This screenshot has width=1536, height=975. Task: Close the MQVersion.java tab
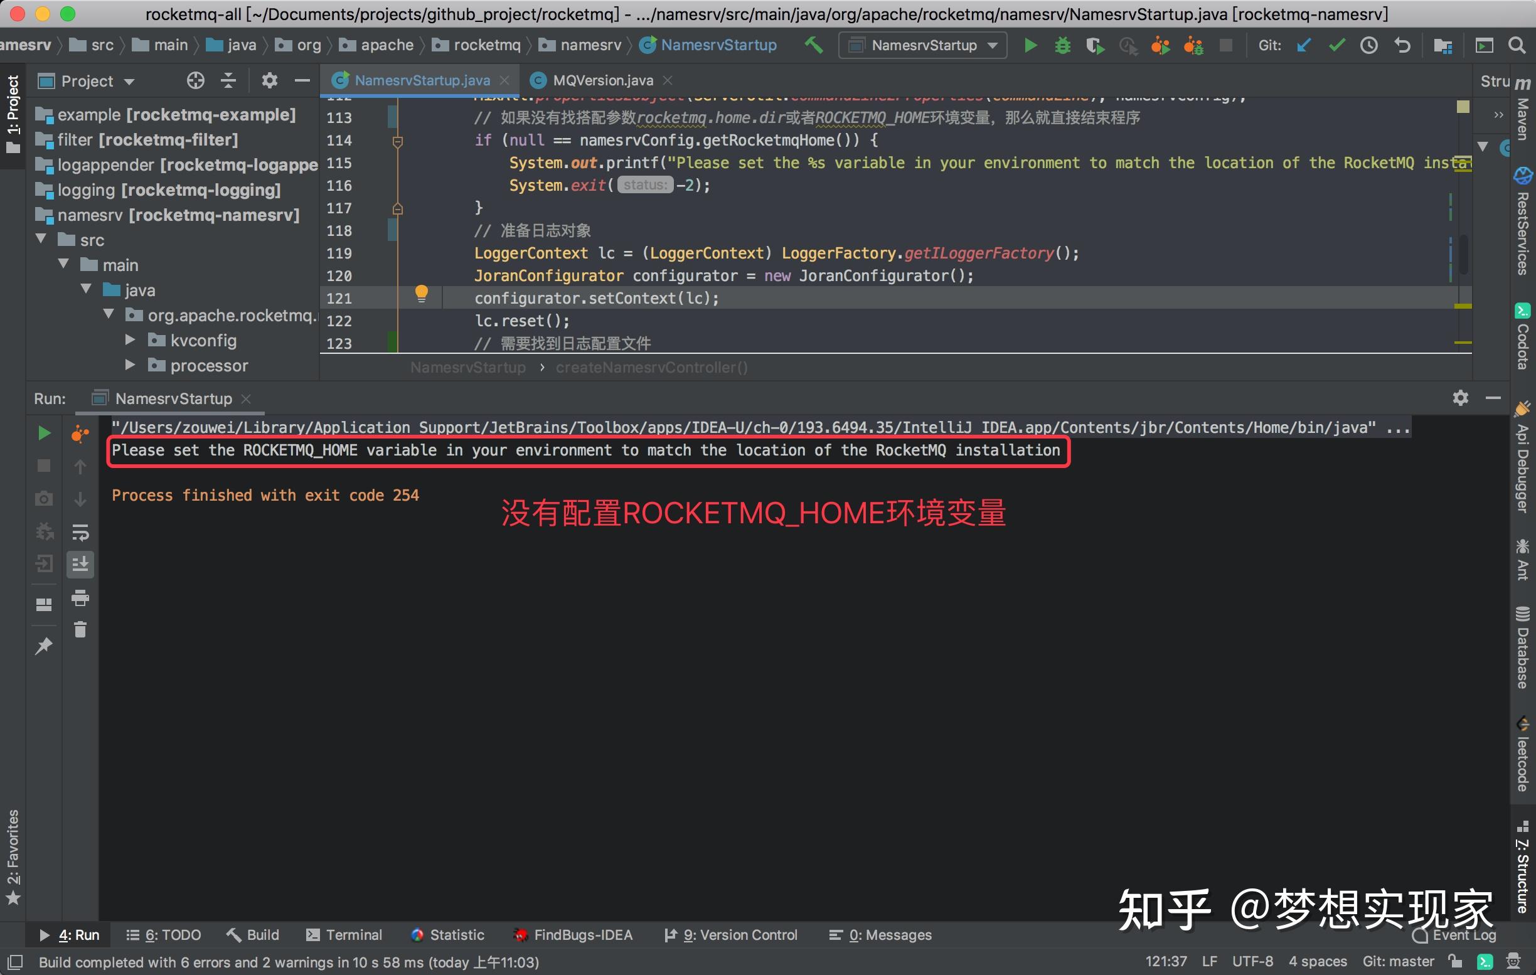[668, 80]
